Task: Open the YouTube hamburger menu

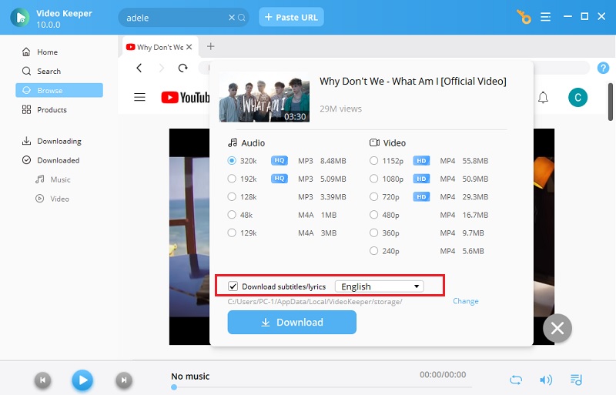Action: [139, 97]
